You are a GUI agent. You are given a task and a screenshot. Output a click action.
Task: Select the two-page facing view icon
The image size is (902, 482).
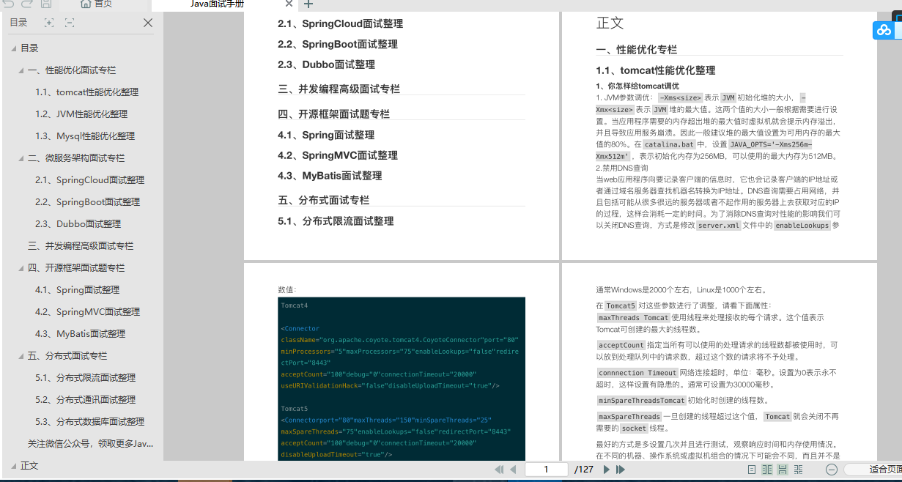click(767, 469)
